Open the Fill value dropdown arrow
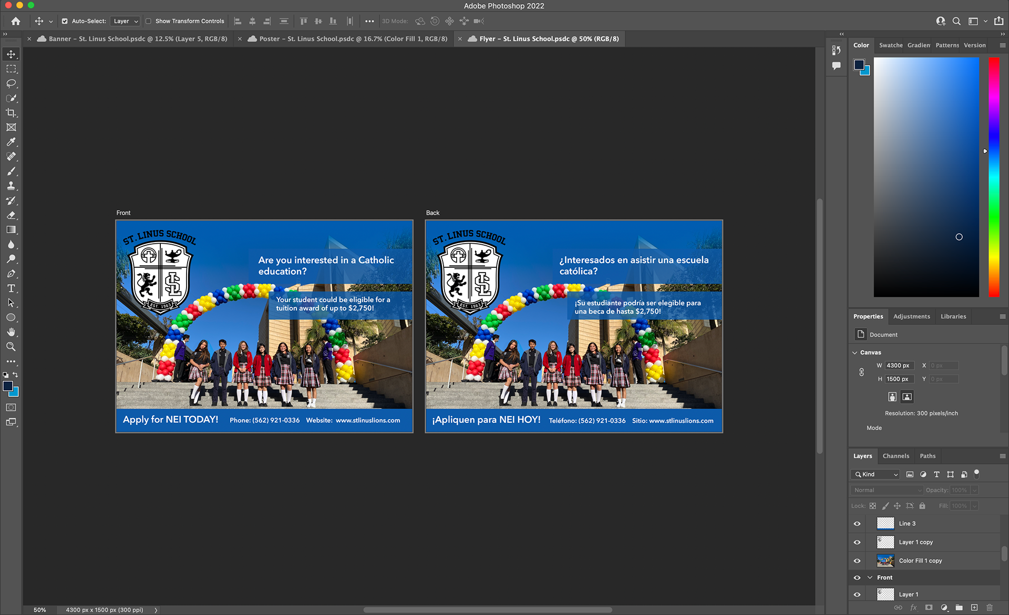This screenshot has width=1009, height=615. click(x=974, y=506)
